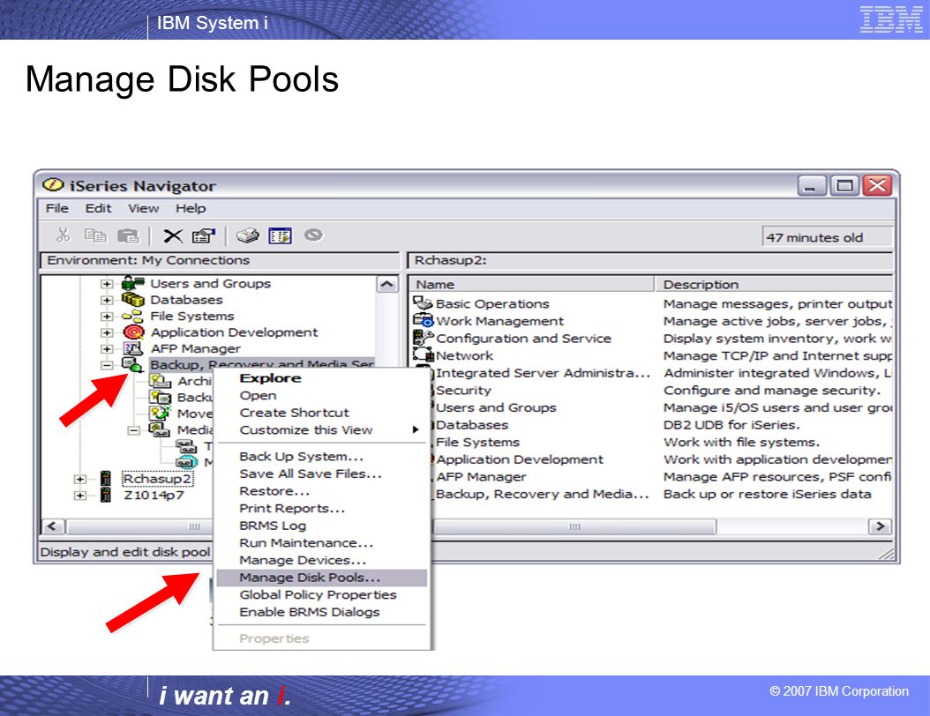Click the Paste toolbar icon

click(128, 236)
